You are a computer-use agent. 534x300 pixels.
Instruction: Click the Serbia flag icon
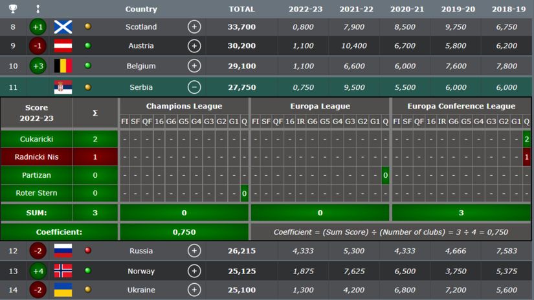[63, 87]
